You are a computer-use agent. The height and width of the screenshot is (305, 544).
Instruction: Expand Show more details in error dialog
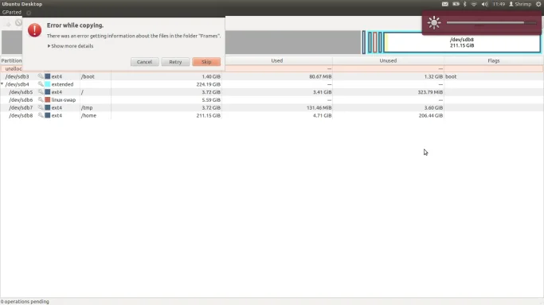(x=70, y=46)
